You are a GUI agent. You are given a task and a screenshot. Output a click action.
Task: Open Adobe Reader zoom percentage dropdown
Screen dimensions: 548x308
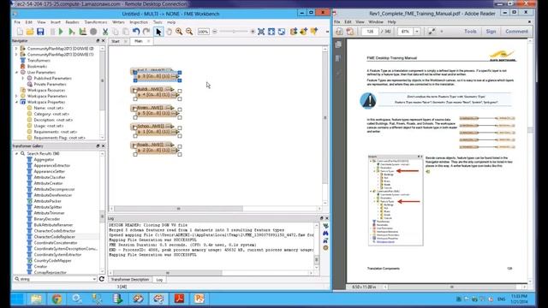[417, 32]
